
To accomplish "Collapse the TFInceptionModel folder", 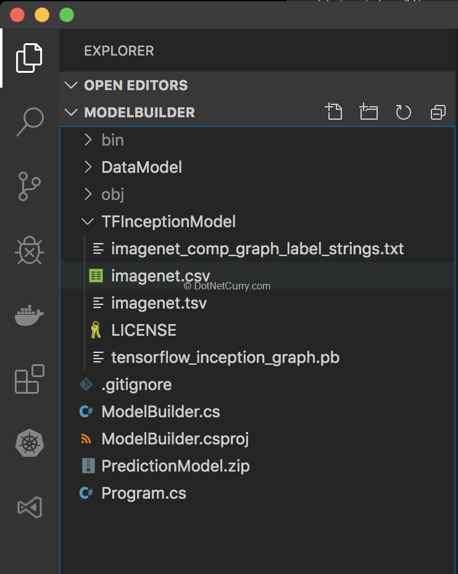I will click(x=168, y=222).
